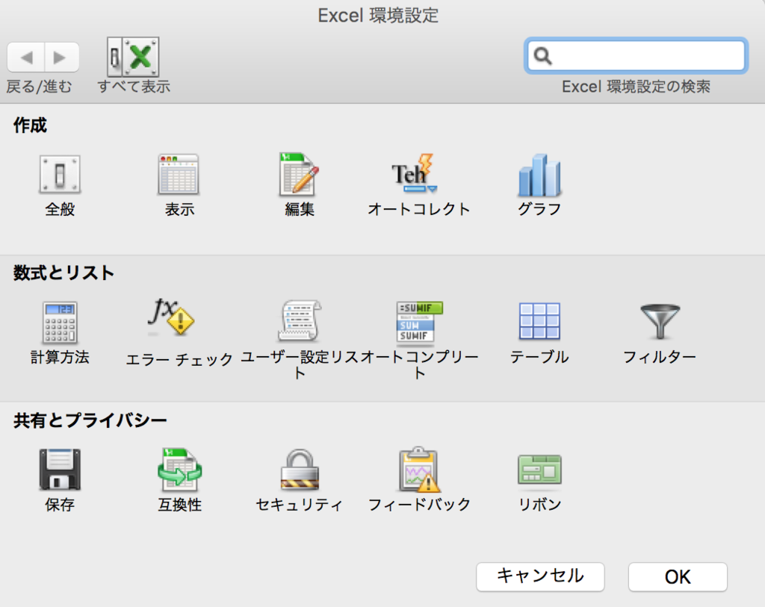The width and height of the screenshot is (765, 607).
Task: Open the フィードバック feedback clipboard icon
Action: click(418, 469)
